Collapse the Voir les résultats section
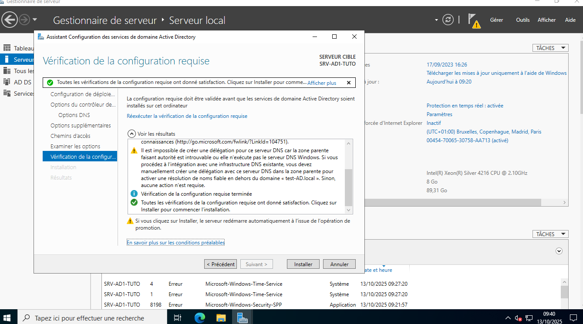The width and height of the screenshot is (583, 324). [131, 134]
